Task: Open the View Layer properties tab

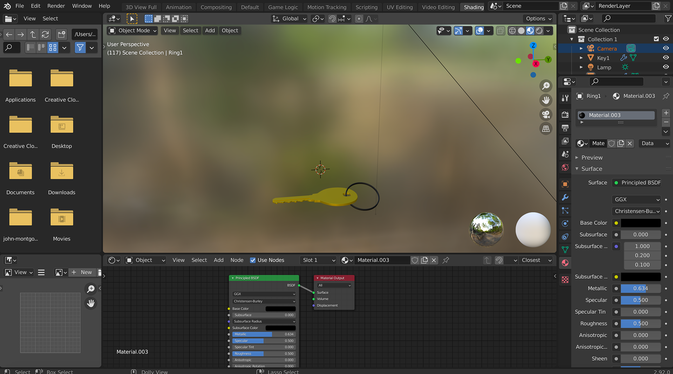Action: (565, 141)
